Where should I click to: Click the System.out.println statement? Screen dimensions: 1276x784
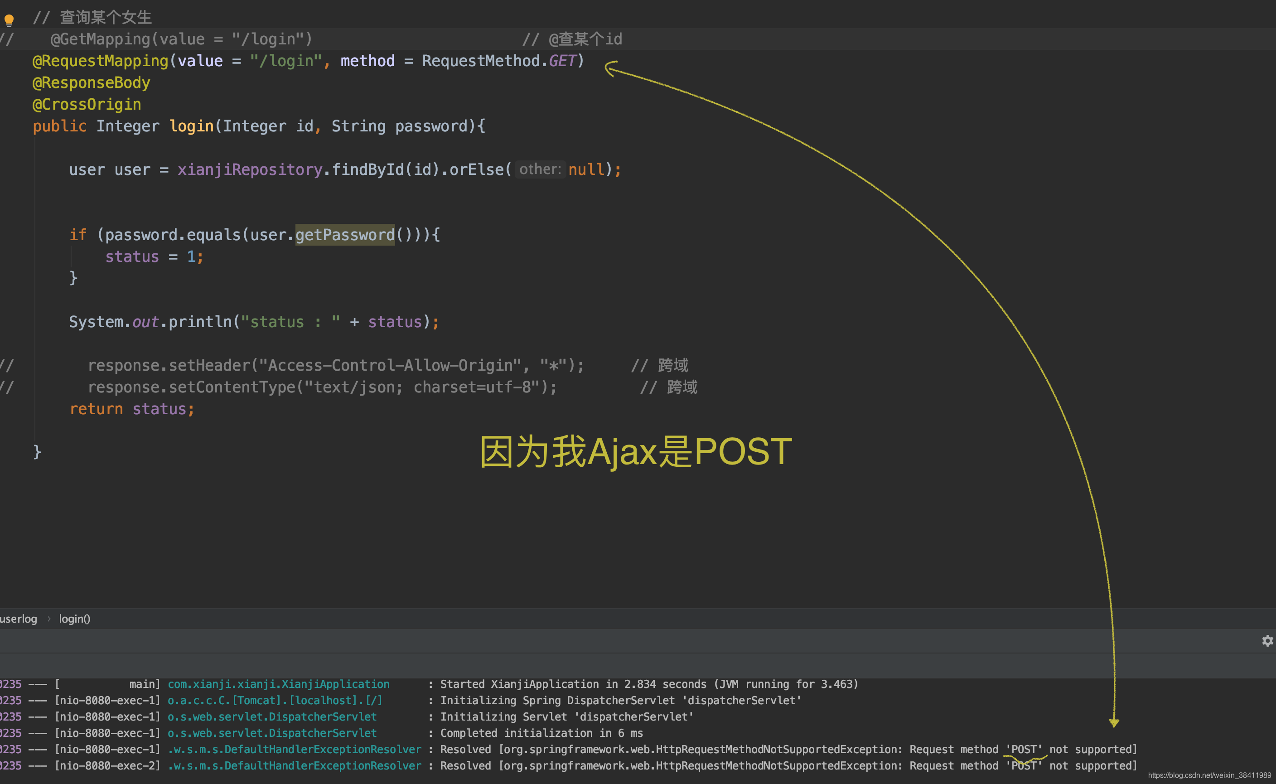pyautogui.click(x=254, y=322)
